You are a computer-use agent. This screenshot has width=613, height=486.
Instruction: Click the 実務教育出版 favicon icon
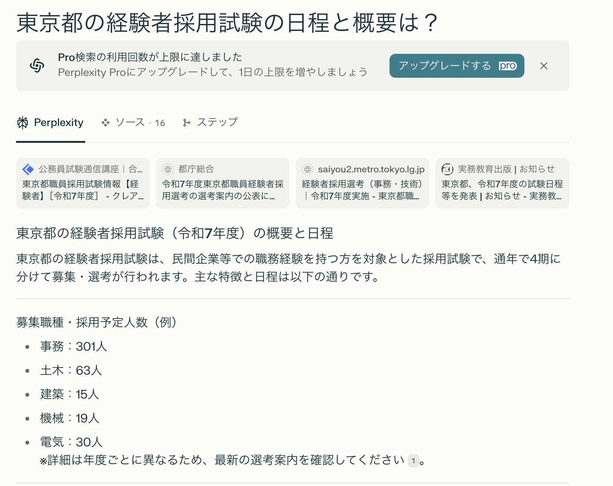447,169
